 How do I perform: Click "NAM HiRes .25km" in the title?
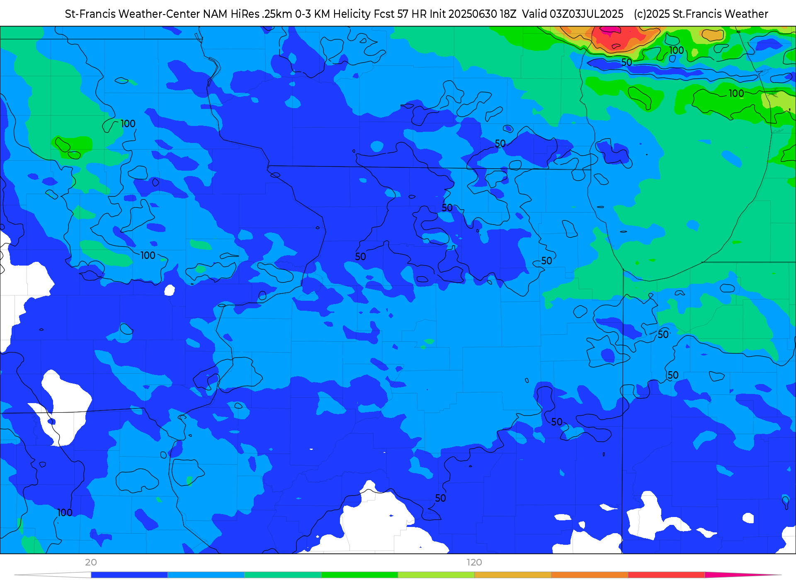(x=248, y=14)
